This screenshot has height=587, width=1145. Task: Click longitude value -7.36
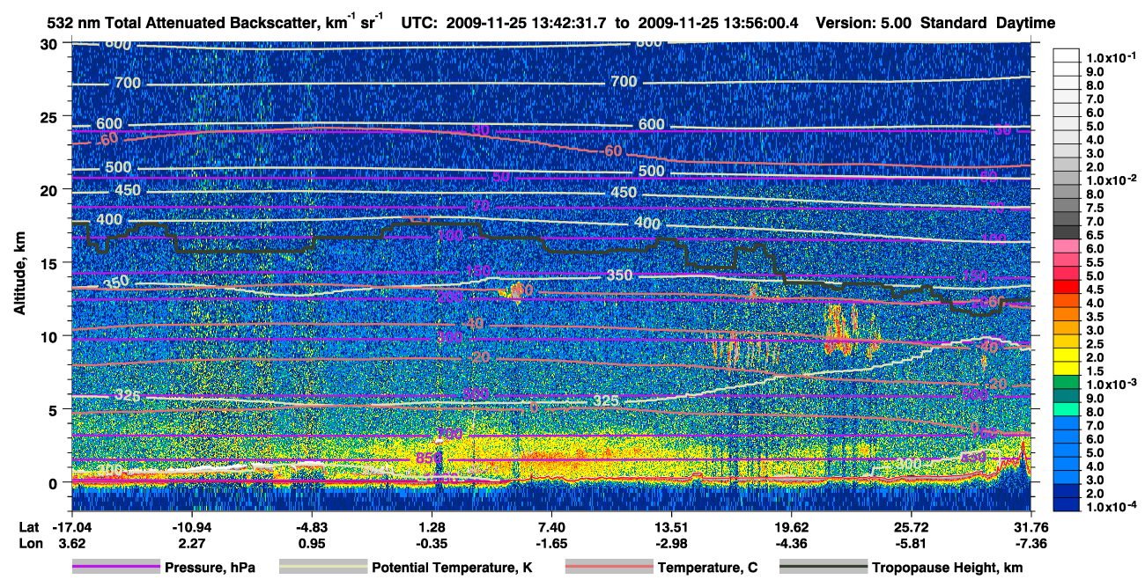point(1031,543)
